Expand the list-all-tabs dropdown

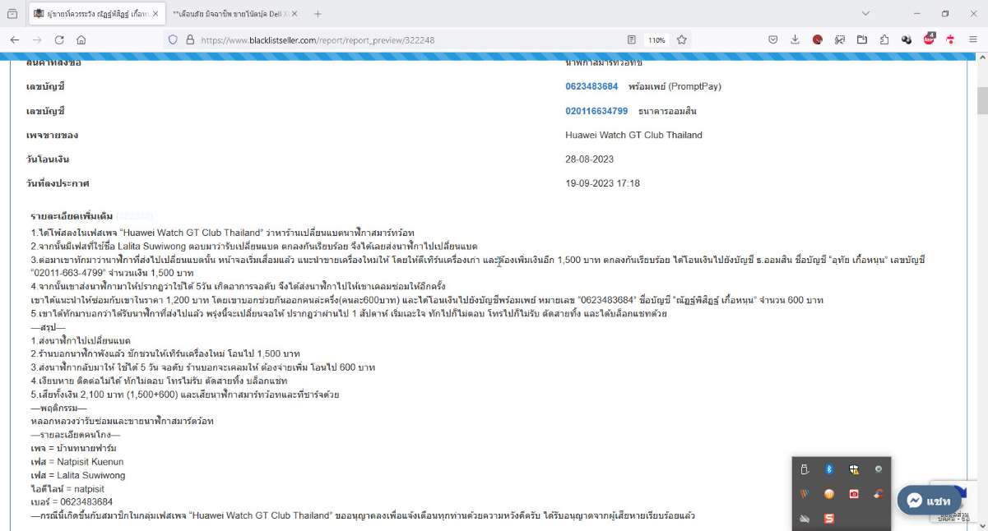tap(866, 14)
